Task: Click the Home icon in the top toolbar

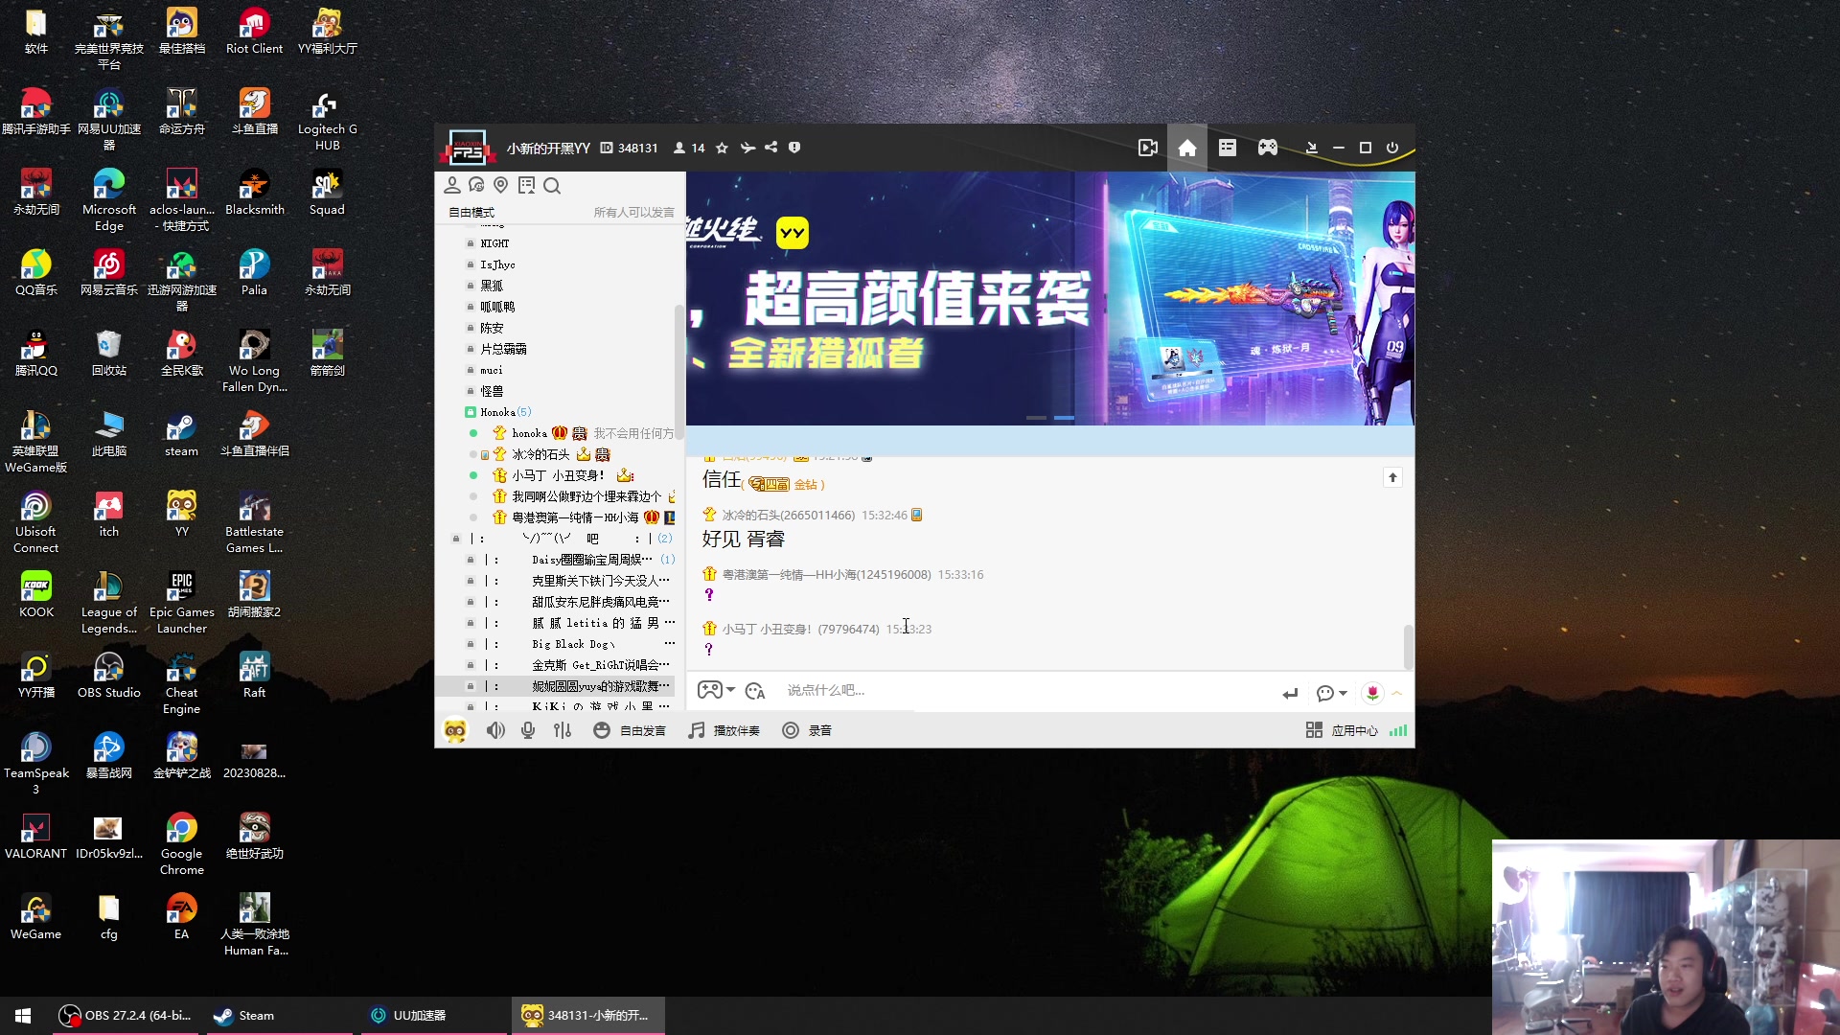Action: click(1186, 148)
